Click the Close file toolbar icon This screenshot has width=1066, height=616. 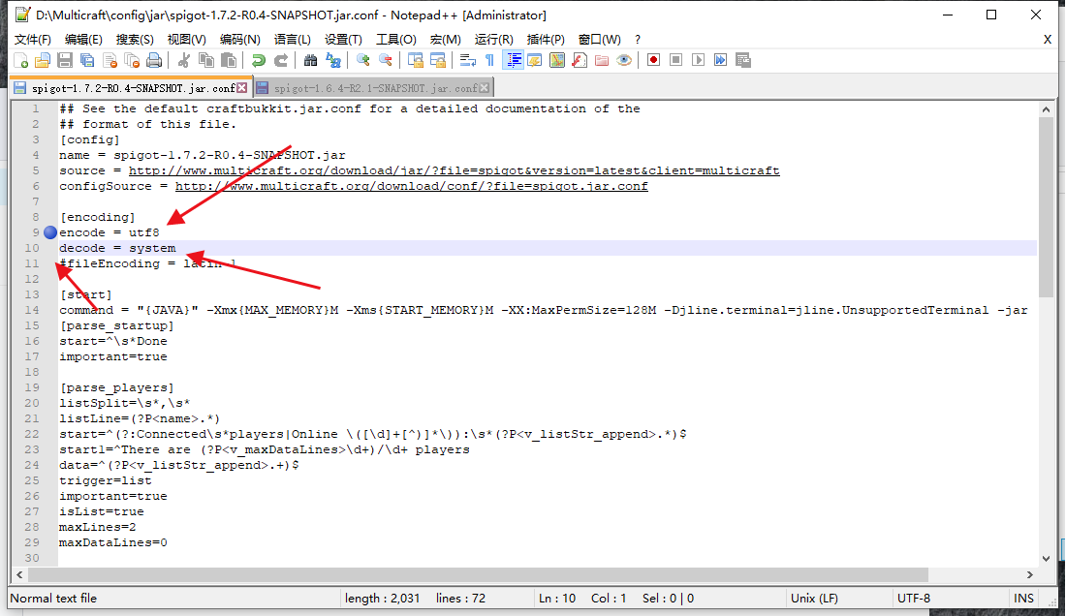(110, 60)
